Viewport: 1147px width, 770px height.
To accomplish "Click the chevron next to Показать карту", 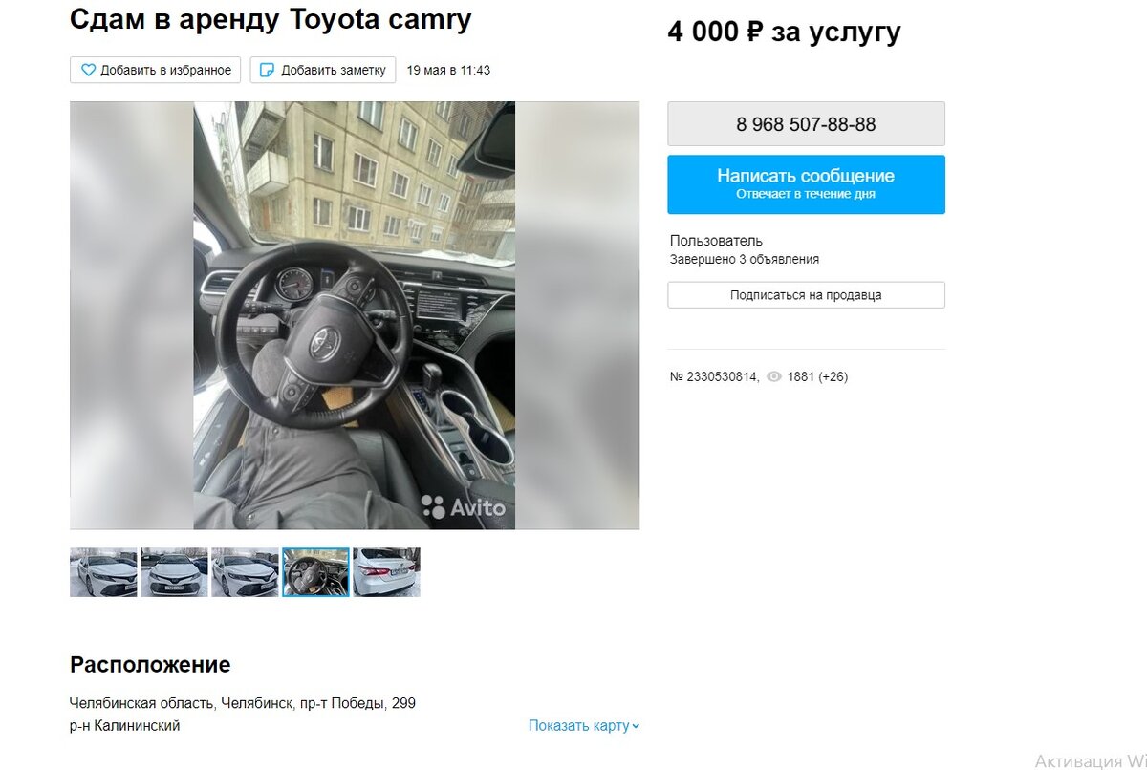I will 636,726.
